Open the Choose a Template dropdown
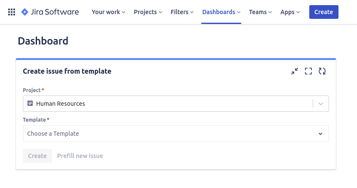357x188 pixels. click(176, 134)
